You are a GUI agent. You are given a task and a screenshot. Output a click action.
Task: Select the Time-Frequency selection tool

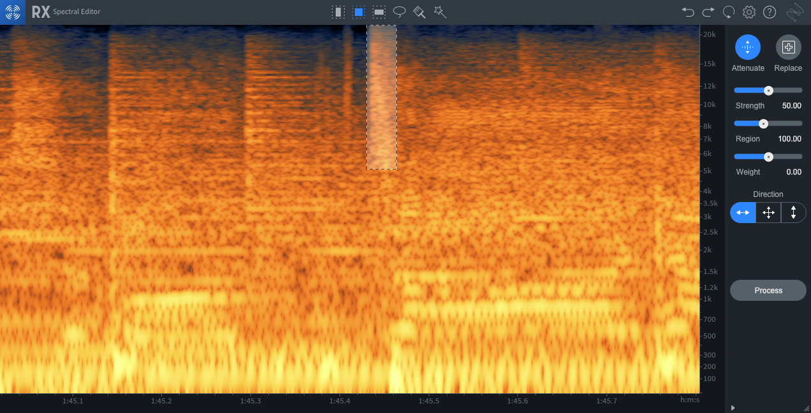coord(359,12)
